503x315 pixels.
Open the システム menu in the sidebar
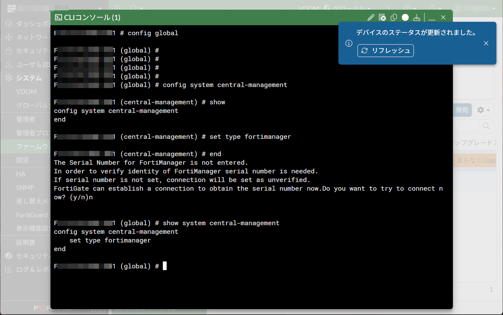29,78
